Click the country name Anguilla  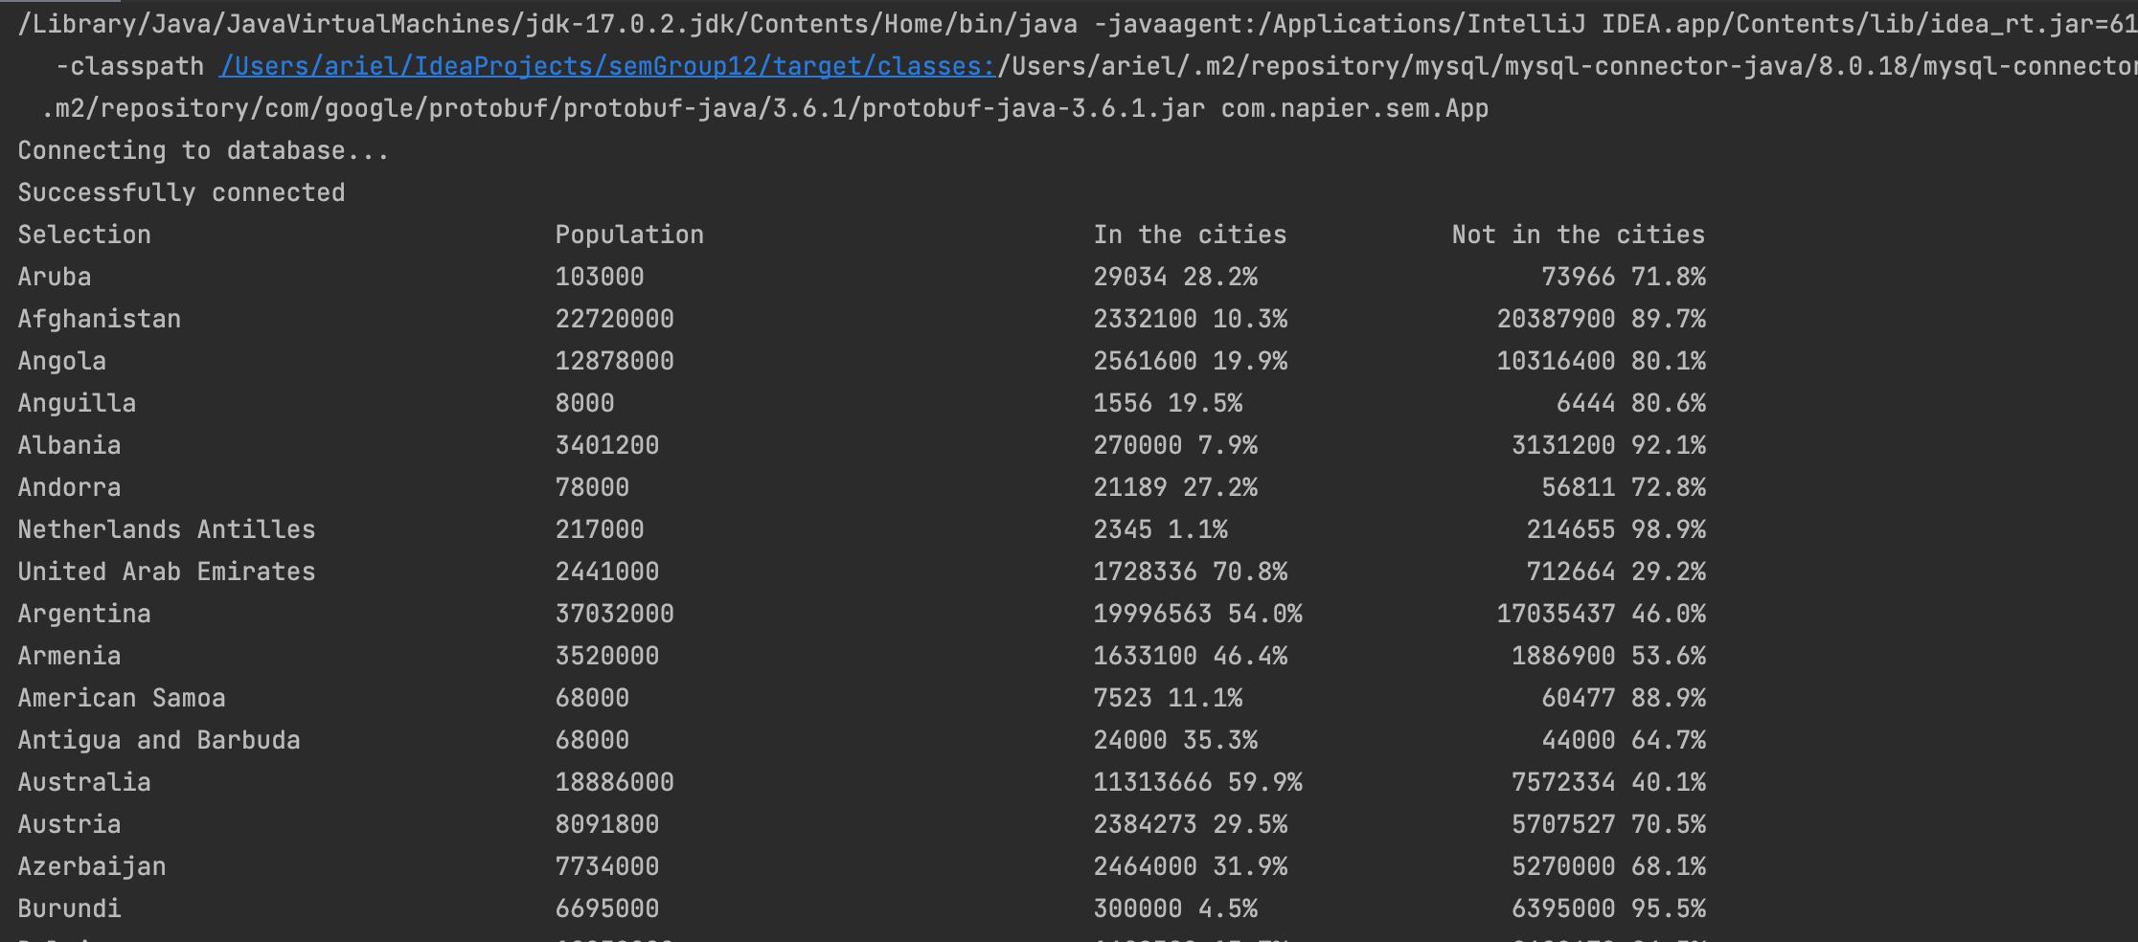click(77, 403)
